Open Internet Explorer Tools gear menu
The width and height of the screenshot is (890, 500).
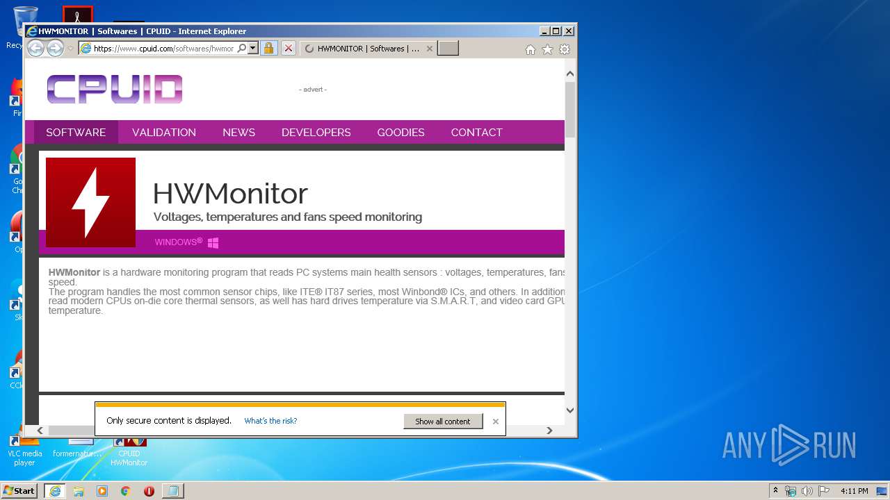565,49
